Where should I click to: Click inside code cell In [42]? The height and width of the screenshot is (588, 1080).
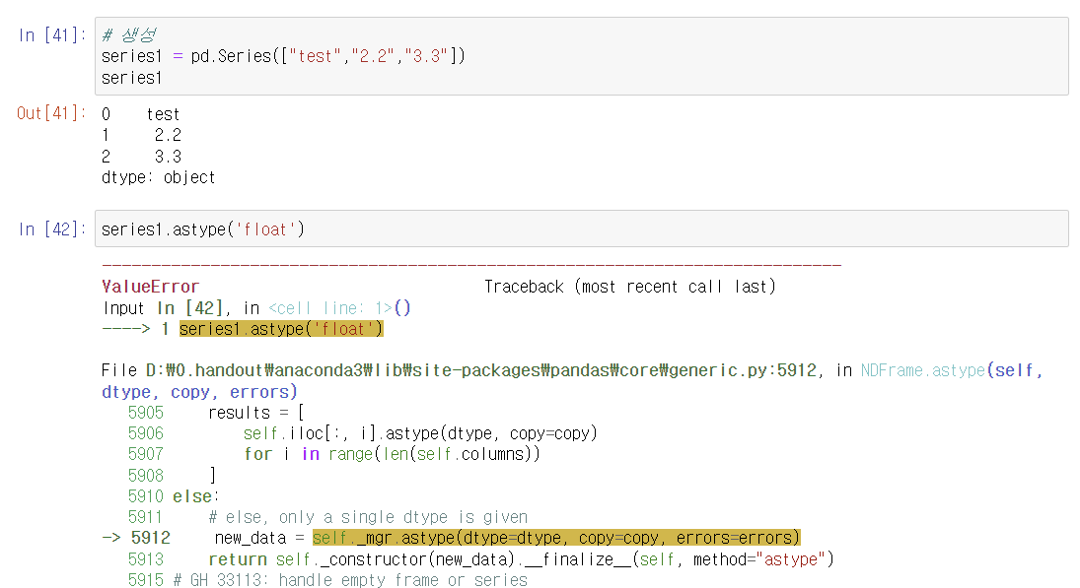(581, 229)
